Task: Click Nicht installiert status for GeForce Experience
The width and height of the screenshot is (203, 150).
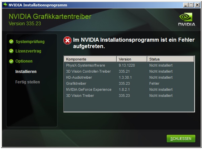Action: (161, 89)
